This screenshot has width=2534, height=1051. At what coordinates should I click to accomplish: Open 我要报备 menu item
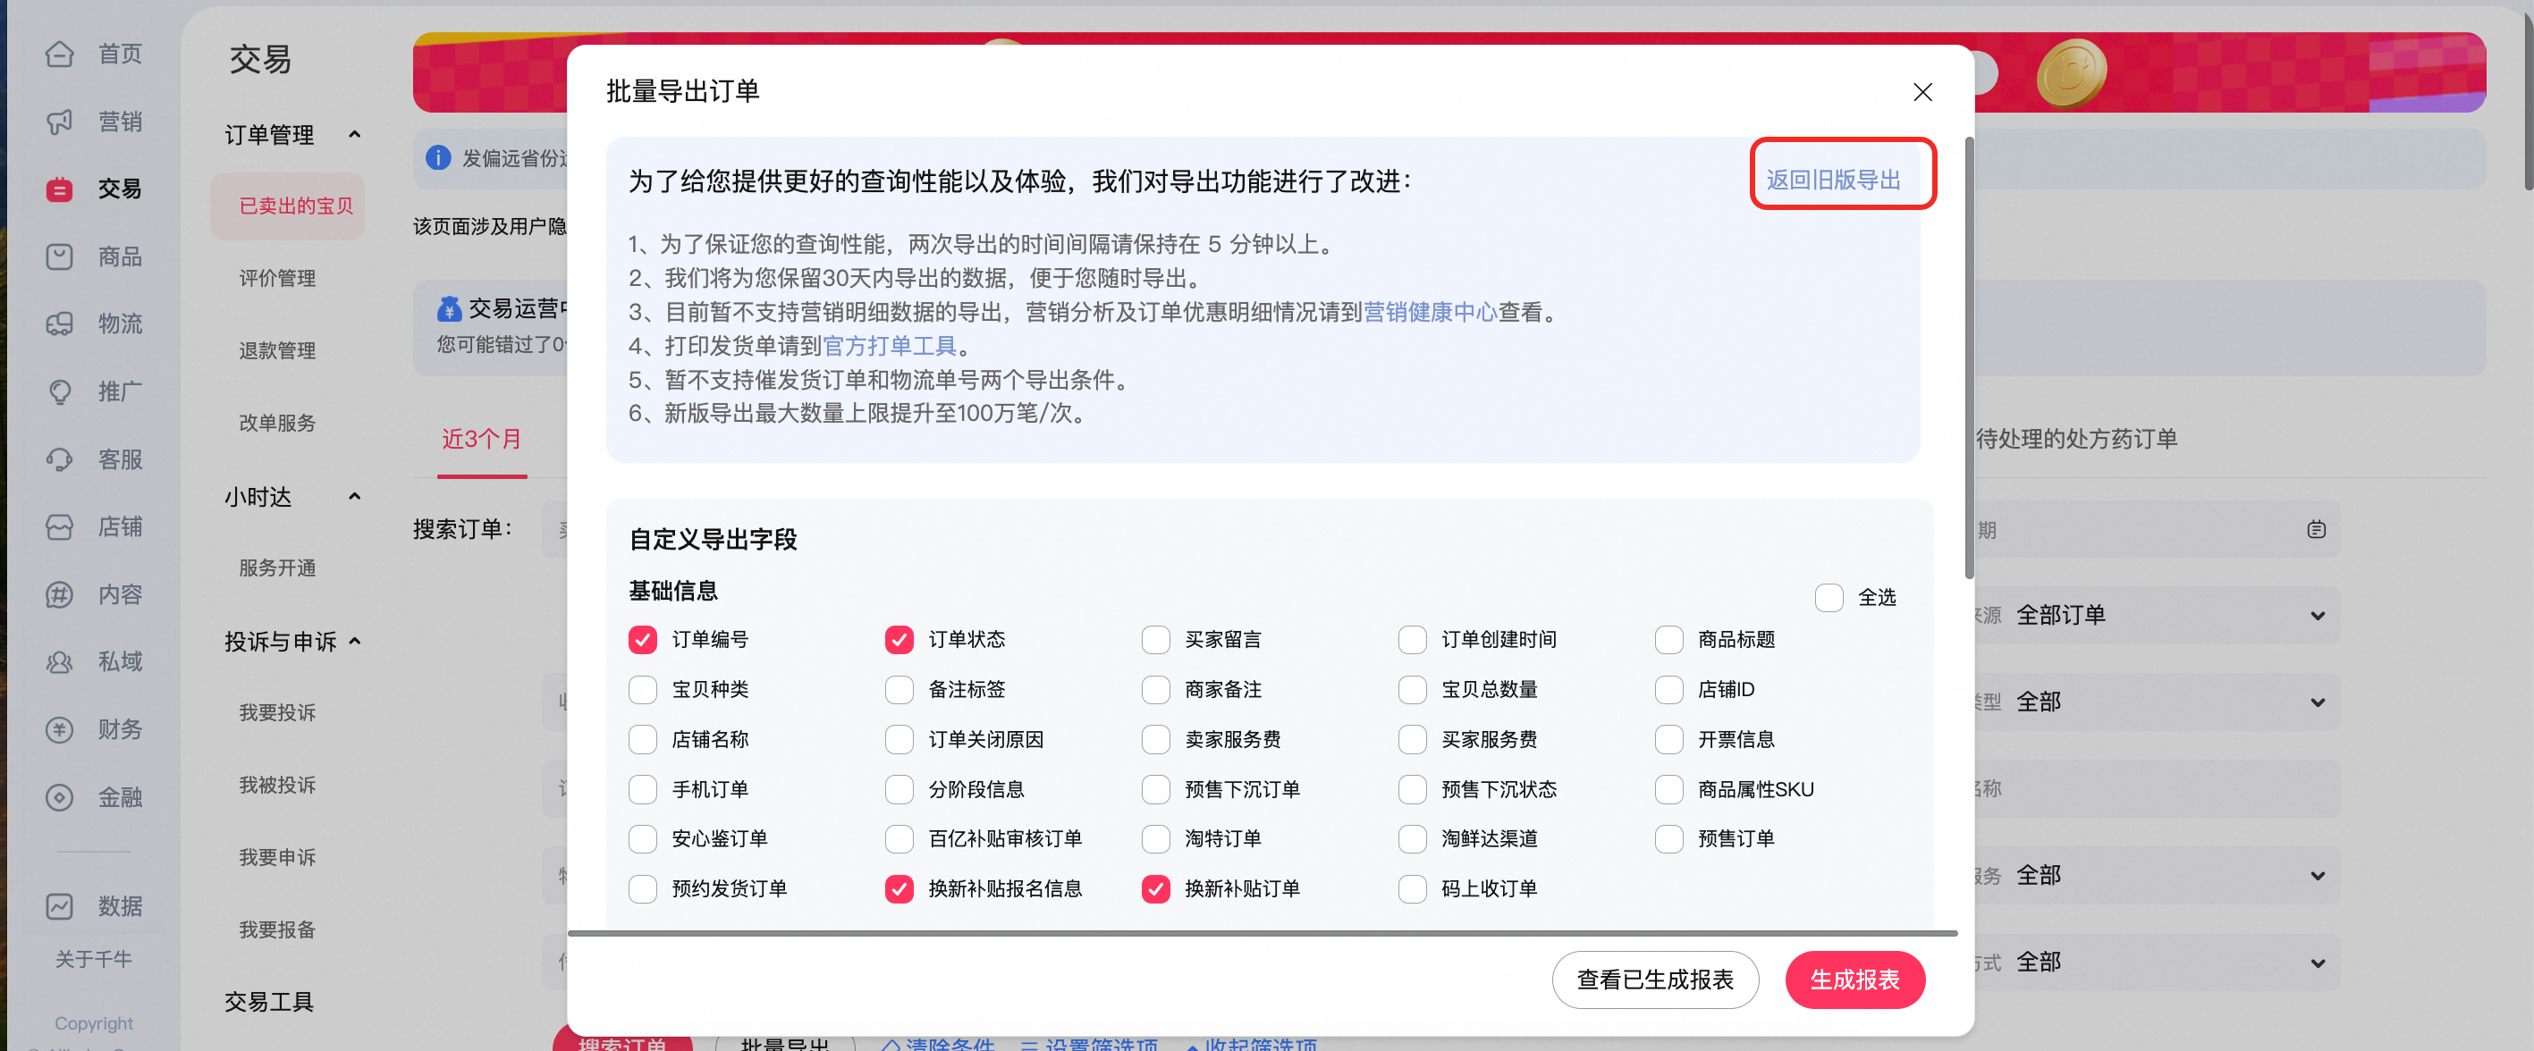pyautogui.click(x=277, y=930)
